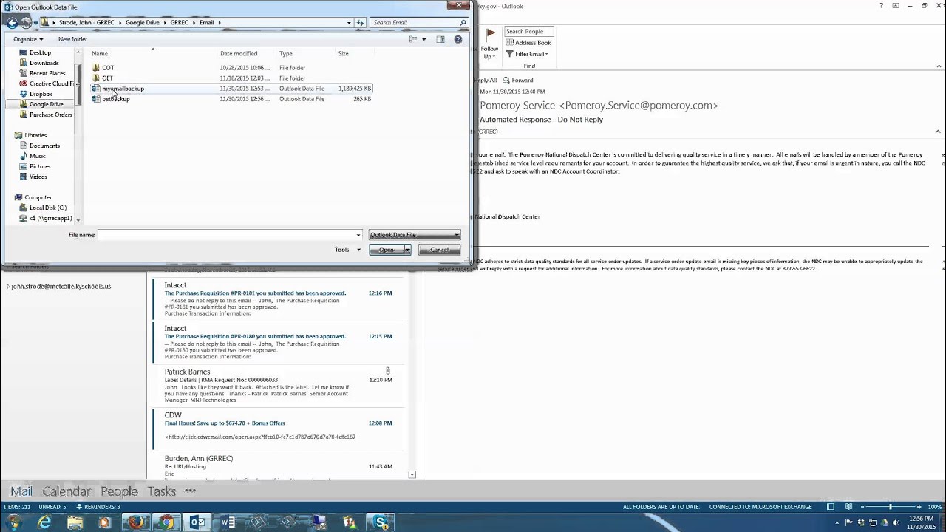Switch to Tasks in Outlook navigation

161,491
